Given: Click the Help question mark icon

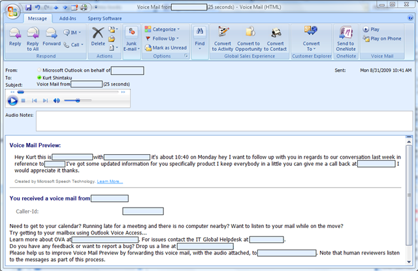Looking at the screenshot, I should 410,17.
